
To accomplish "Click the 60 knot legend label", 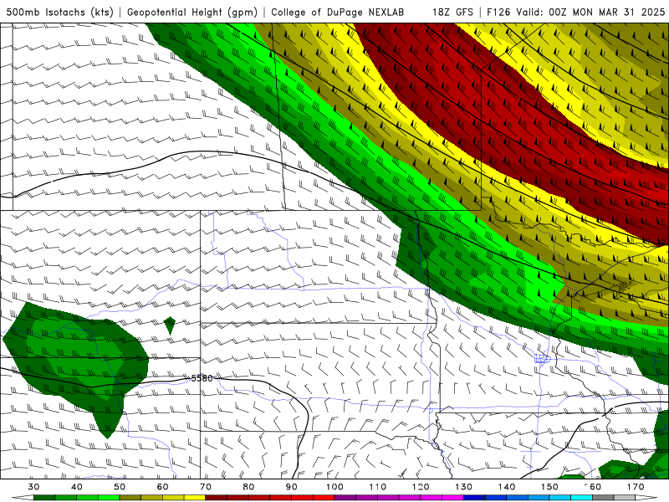I will coord(162,487).
